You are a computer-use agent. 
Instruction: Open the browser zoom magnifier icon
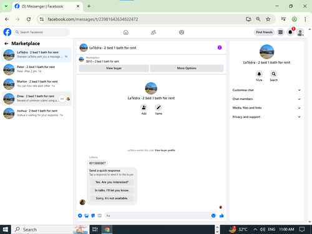[x=258, y=19]
